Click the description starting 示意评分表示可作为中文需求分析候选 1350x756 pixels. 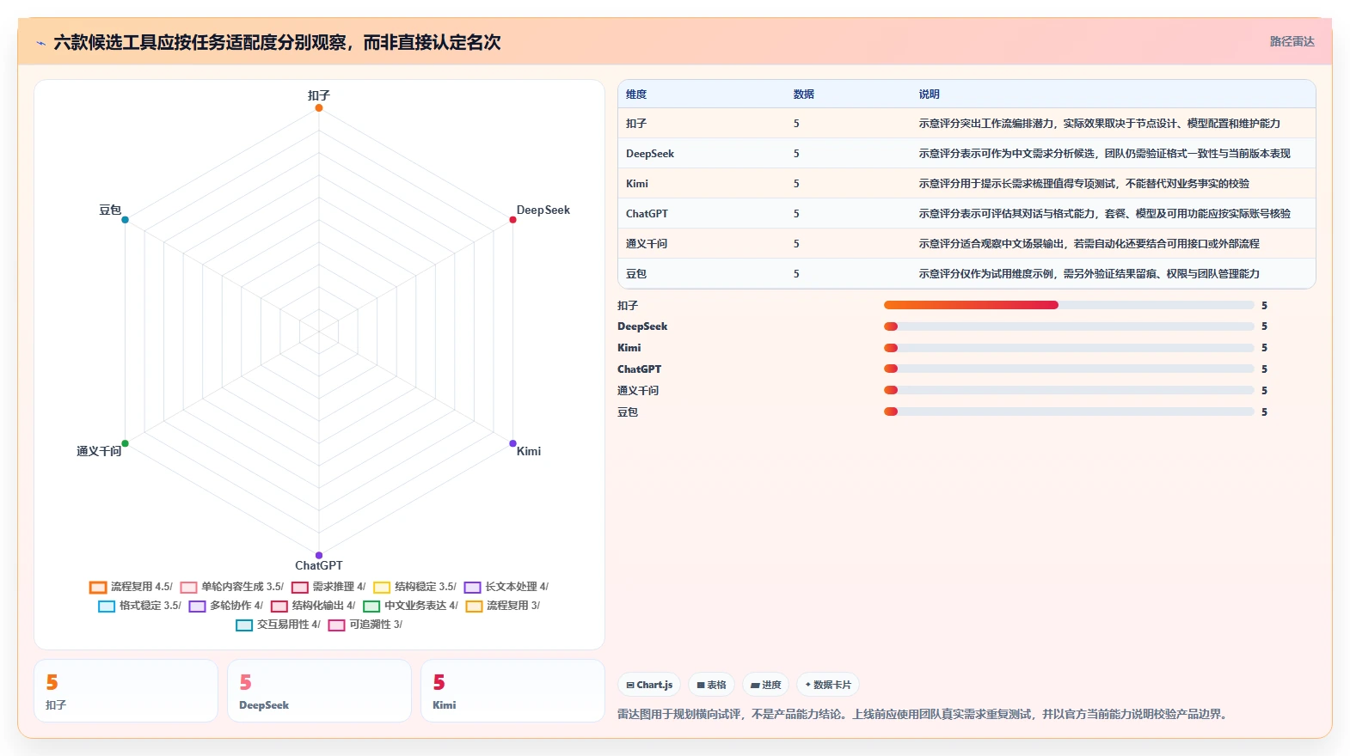click(1104, 154)
